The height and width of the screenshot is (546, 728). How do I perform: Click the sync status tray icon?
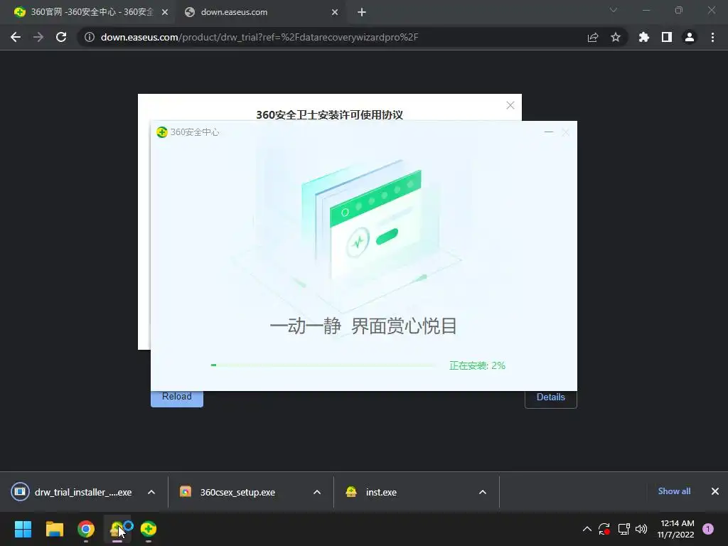pyautogui.click(x=604, y=529)
